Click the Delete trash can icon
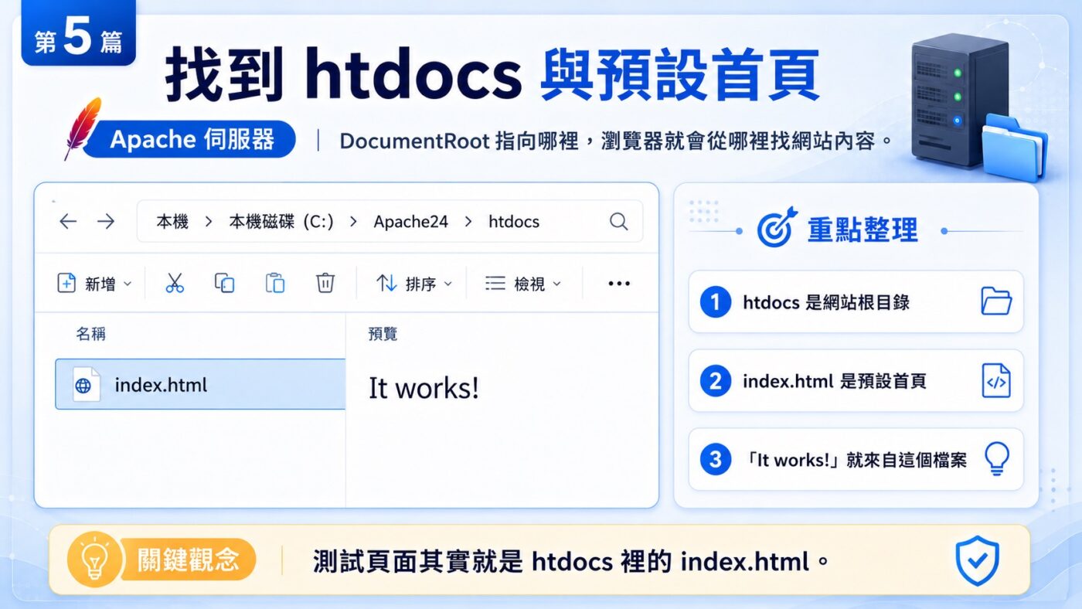Screen dimensions: 1082x609 (325, 284)
